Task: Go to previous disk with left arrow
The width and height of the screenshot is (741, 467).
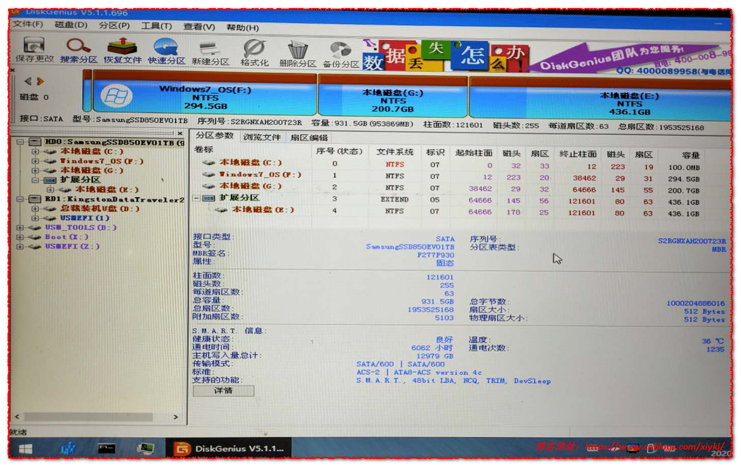Action: click(28, 81)
